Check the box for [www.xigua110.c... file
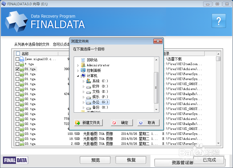Screen dimensions: 233x168 [17, 59]
